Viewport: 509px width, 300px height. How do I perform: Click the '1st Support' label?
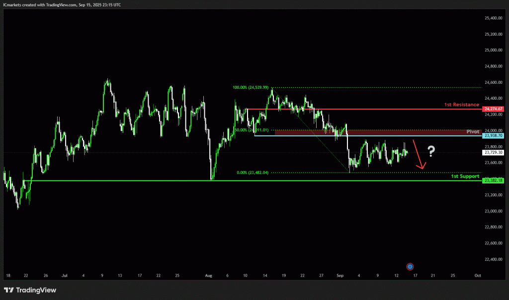(465, 176)
